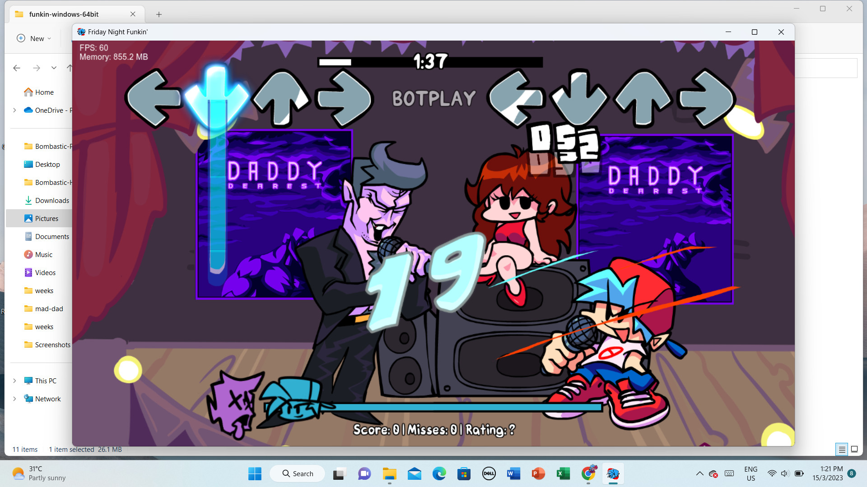Switch to details view layout
Image resolution: width=867 pixels, height=487 pixels.
842,449
